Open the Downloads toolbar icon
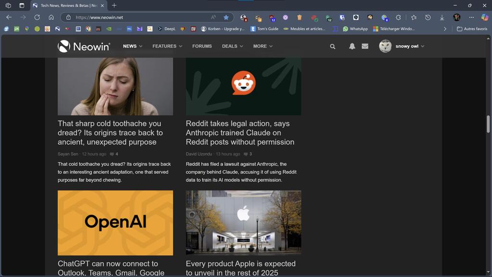Image resolution: width=492 pixels, height=277 pixels. tap(442, 17)
